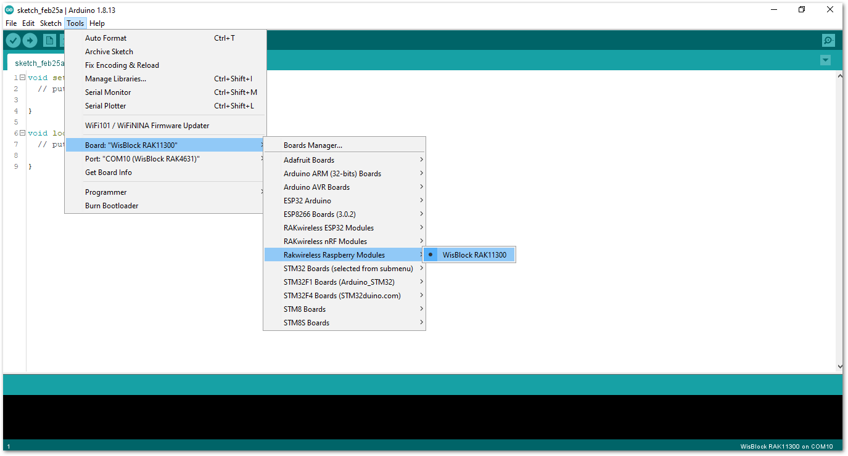Choose Archive Sketch menu entry
This screenshot has height=456, width=848.
pyautogui.click(x=165, y=52)
